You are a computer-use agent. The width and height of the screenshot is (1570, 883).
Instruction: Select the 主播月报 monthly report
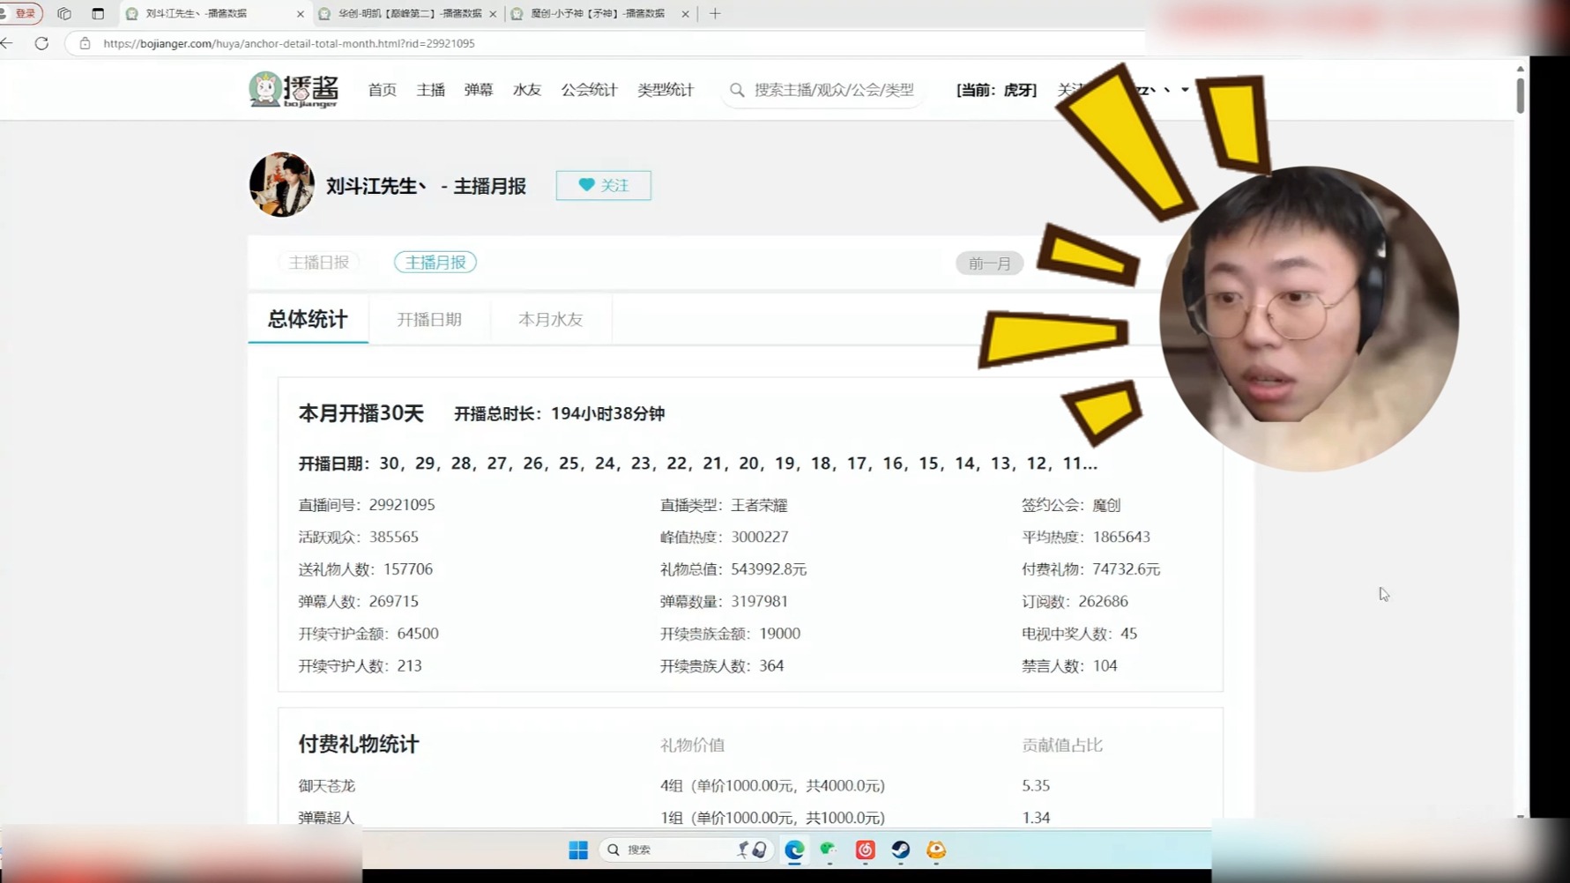pos(435,263)
